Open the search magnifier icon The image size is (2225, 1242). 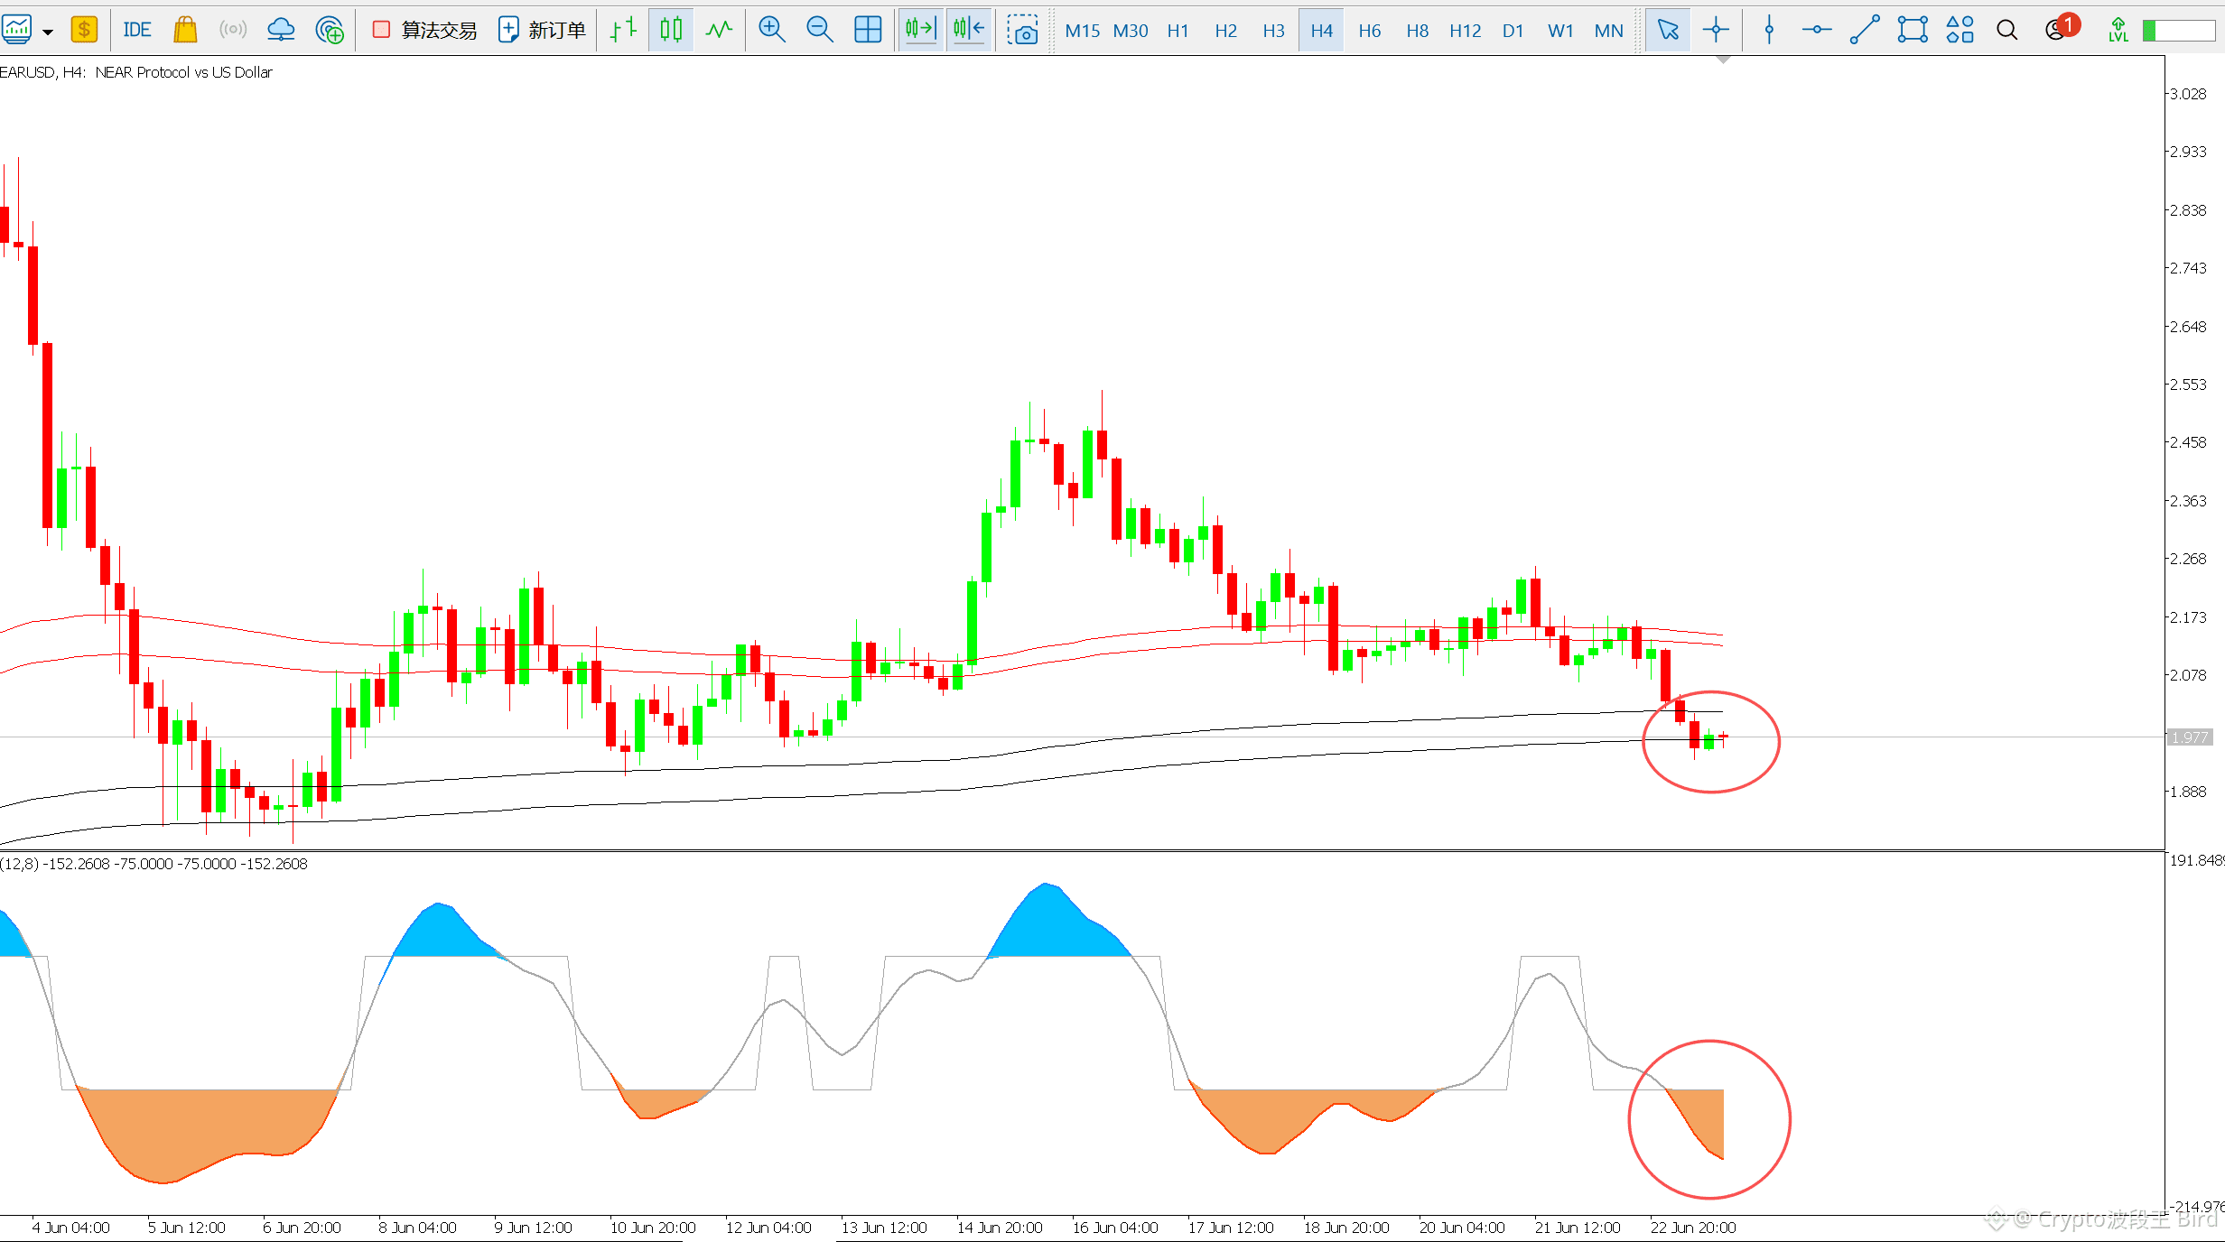2006,31
